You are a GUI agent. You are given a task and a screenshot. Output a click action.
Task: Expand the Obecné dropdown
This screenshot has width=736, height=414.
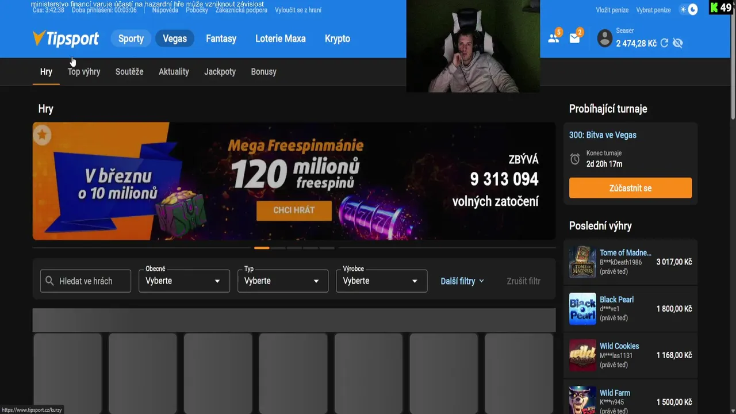184,281
